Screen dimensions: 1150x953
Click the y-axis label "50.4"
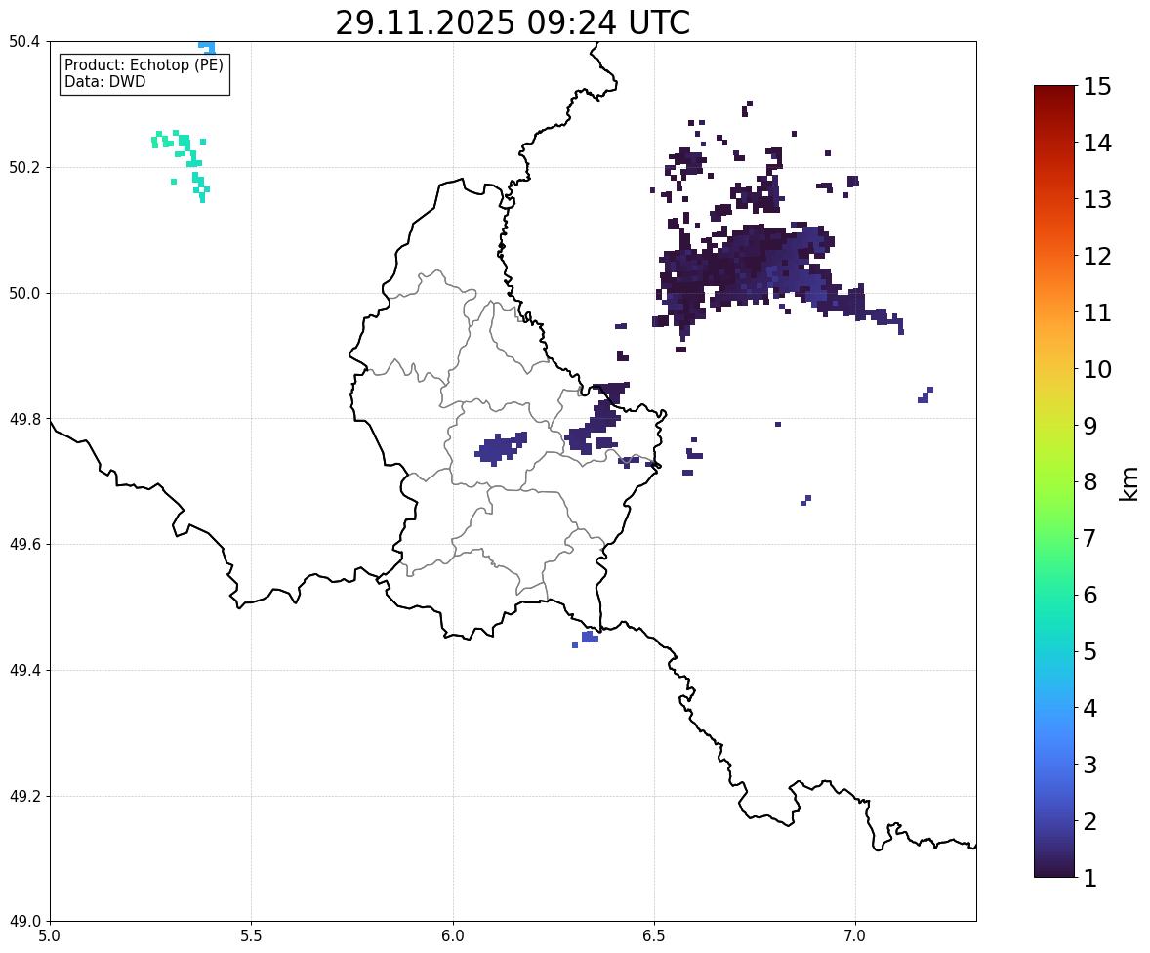click(x=23, y=42)
